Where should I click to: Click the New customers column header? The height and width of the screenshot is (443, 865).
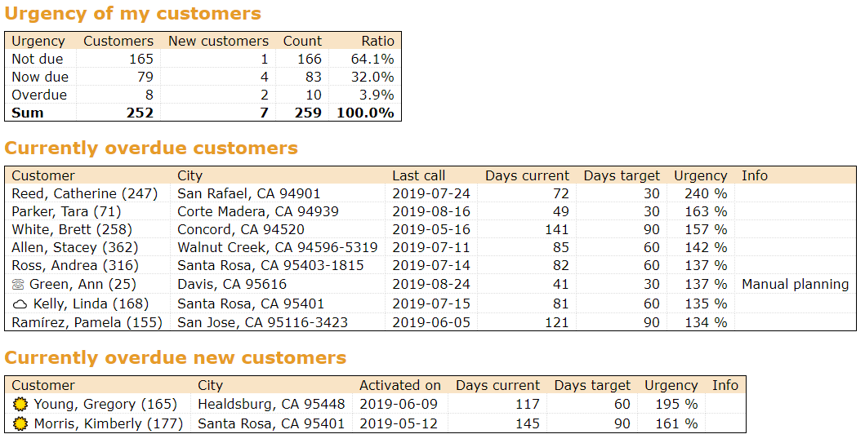pyautogui.click(x=218, y=42)
